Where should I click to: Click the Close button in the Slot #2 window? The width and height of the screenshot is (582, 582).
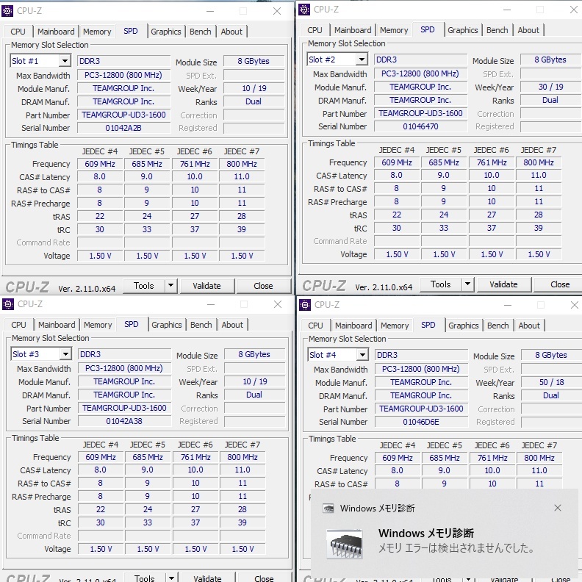pyautogui.click(x=558, y=284)
